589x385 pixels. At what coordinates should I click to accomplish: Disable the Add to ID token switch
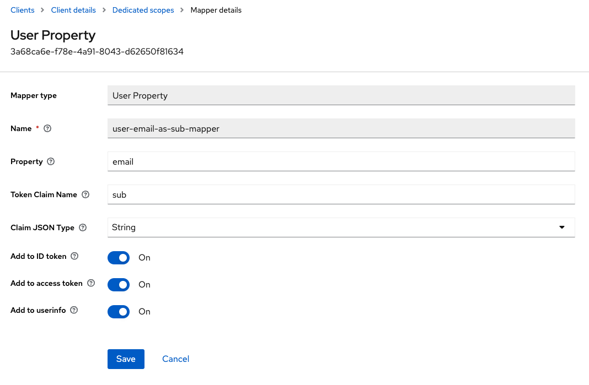coord(119,258)
